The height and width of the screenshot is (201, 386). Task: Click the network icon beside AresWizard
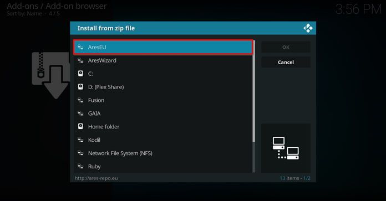click(x=80, y=60)
